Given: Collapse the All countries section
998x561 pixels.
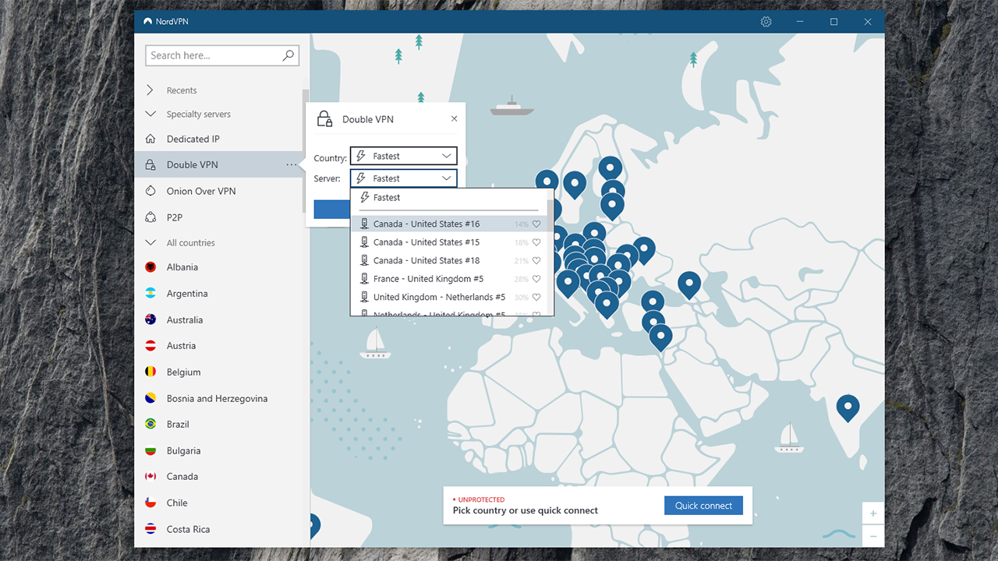Looking at the screenshot, I should 150,243.
